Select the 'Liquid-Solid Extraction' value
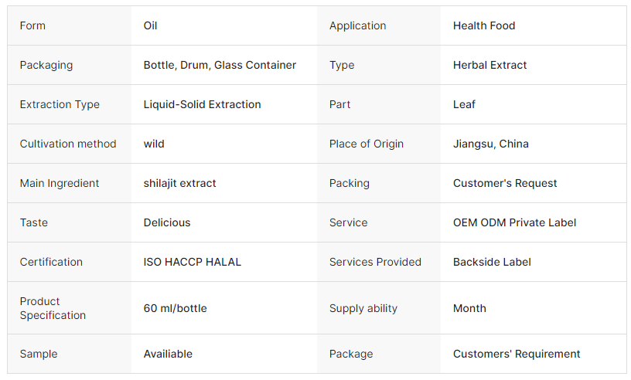 click(x=202, y=104)
